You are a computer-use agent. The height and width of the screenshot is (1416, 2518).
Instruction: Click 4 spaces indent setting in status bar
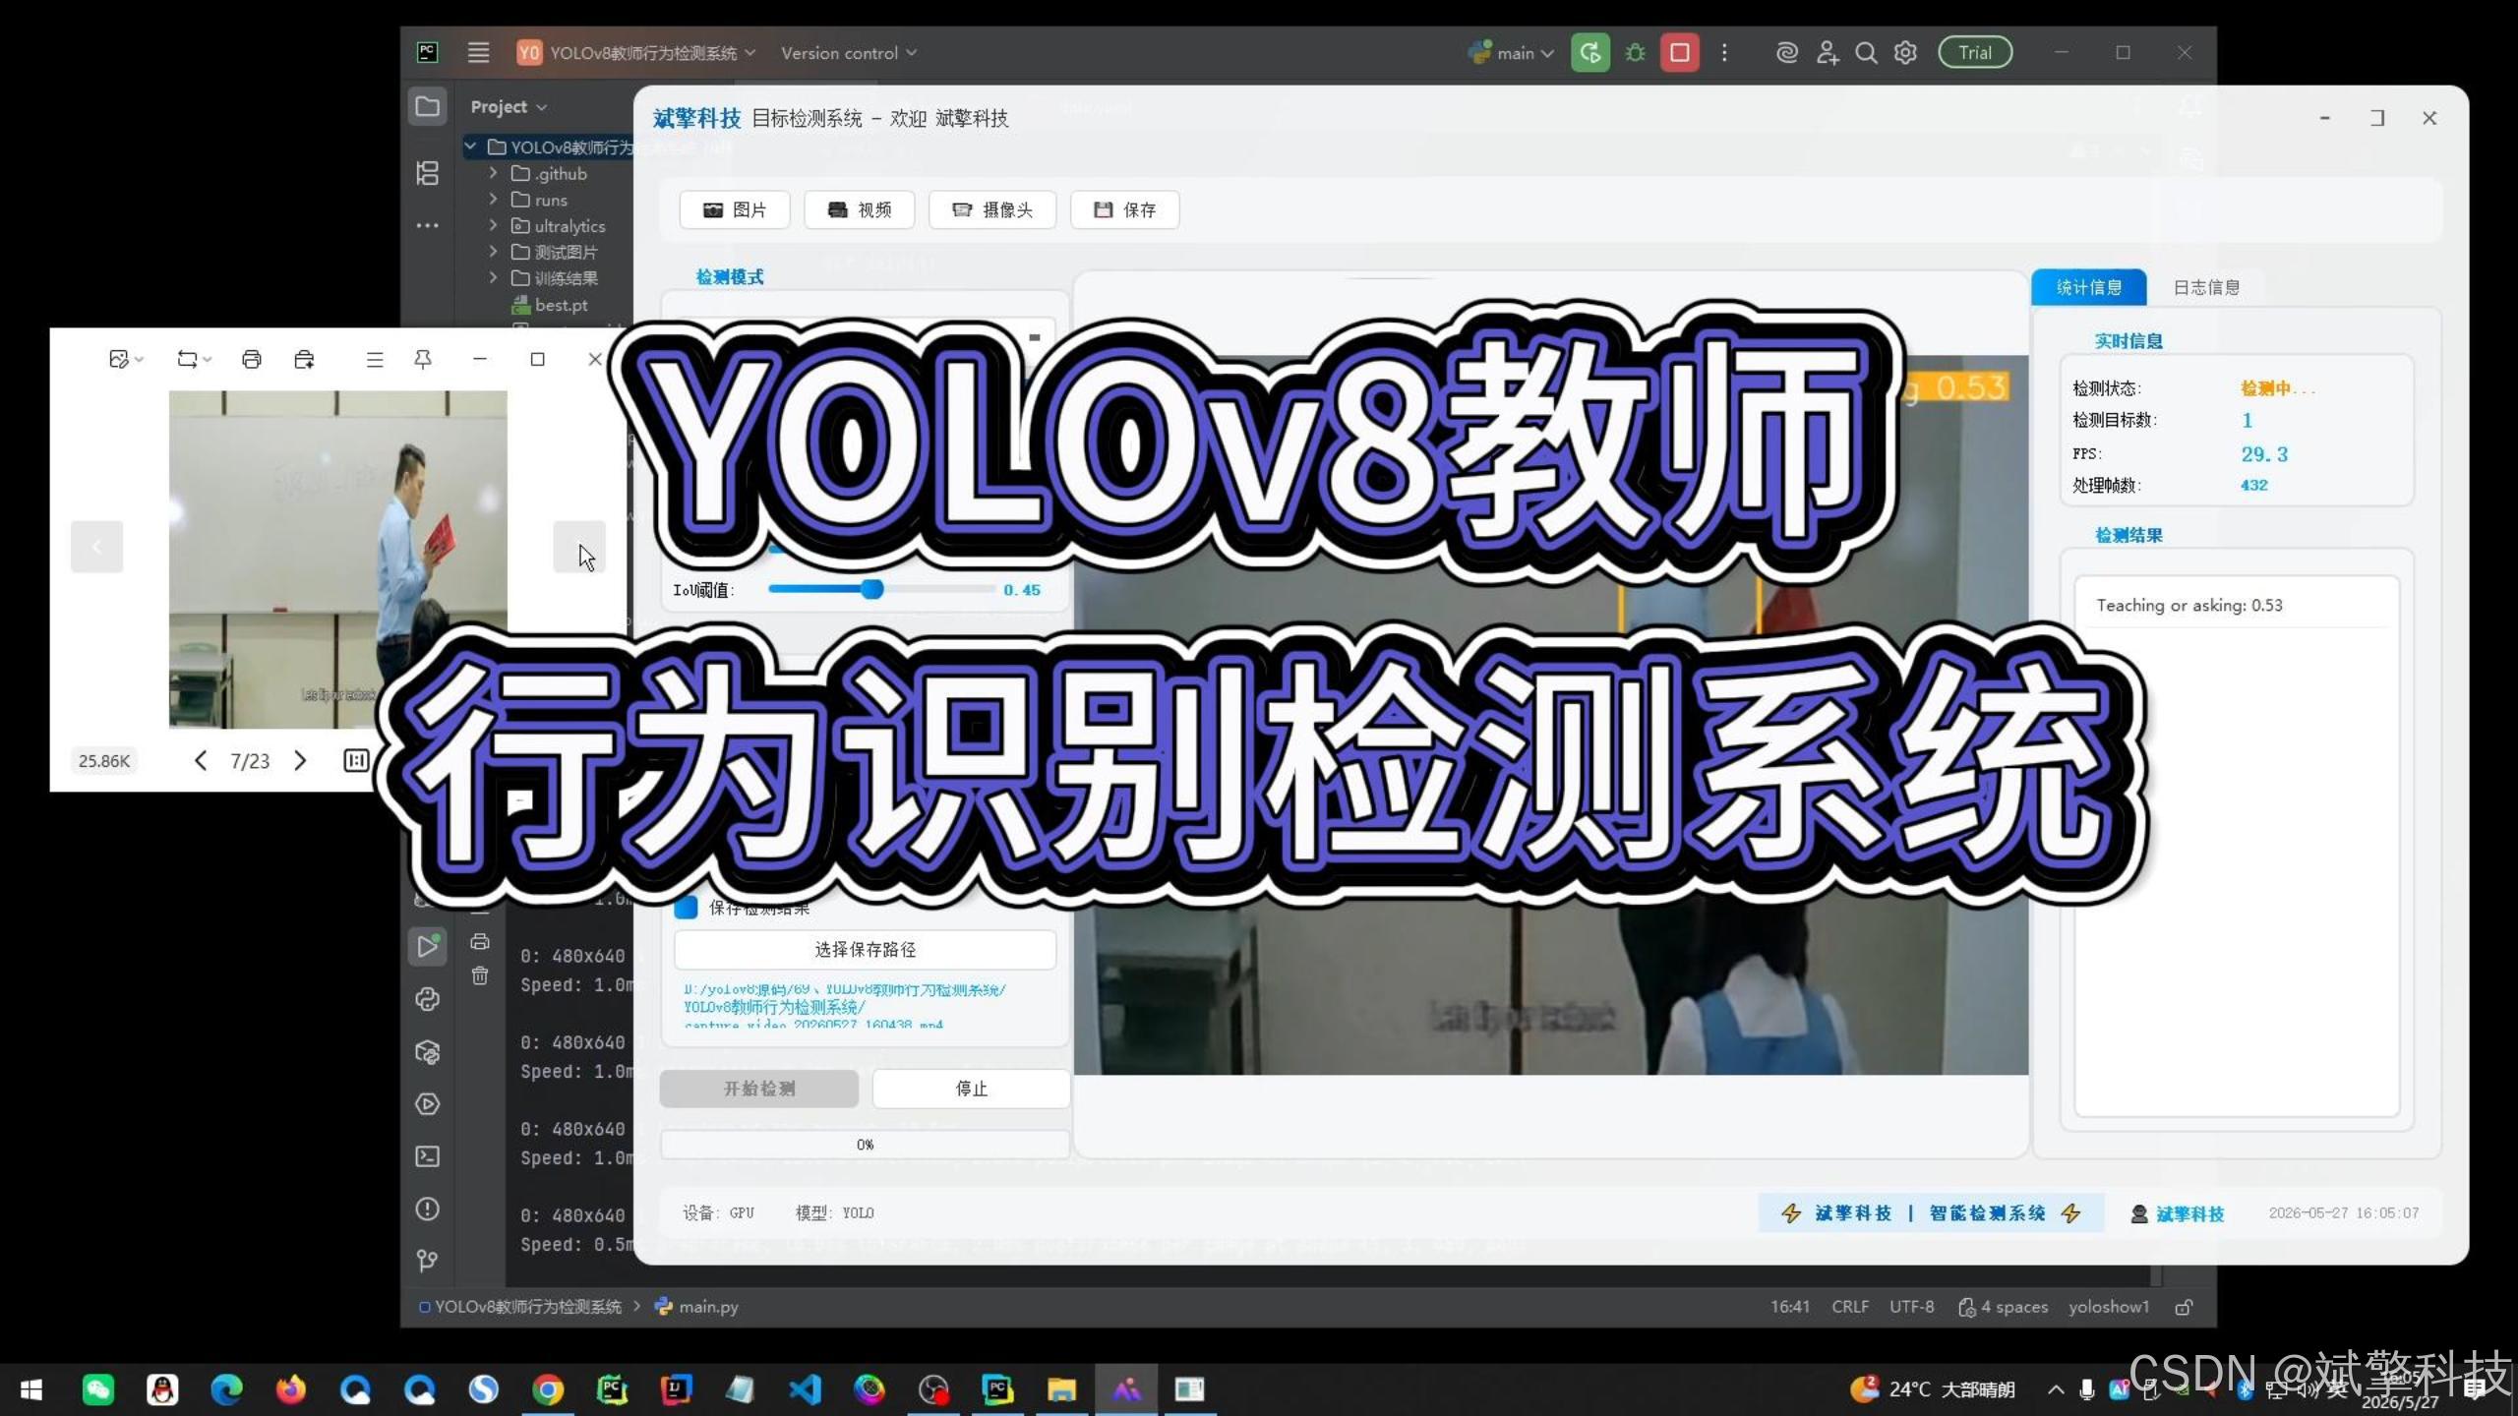[2003, 1307]
